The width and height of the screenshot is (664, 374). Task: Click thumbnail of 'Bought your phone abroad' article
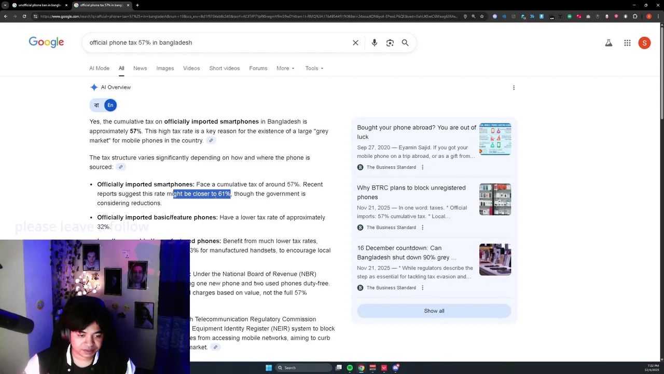click(495, 139)
